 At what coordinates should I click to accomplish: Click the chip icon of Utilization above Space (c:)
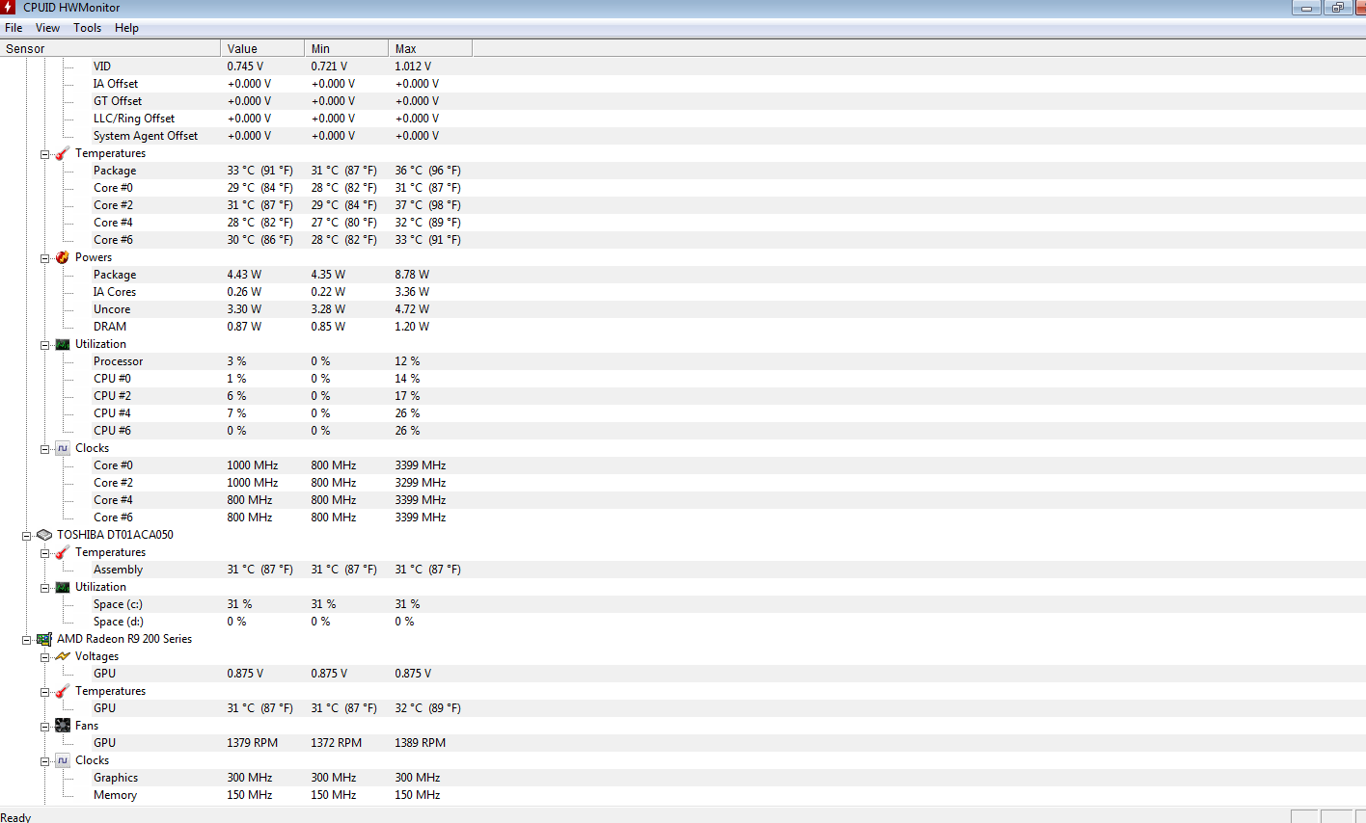pyautogui.click(x=63, y=587)
